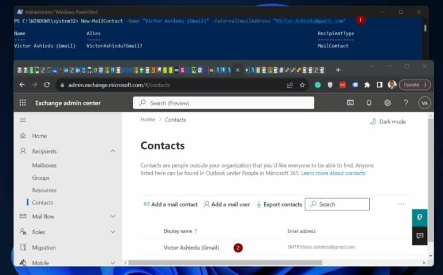Click the address bar lock icon

click(62, 85)
